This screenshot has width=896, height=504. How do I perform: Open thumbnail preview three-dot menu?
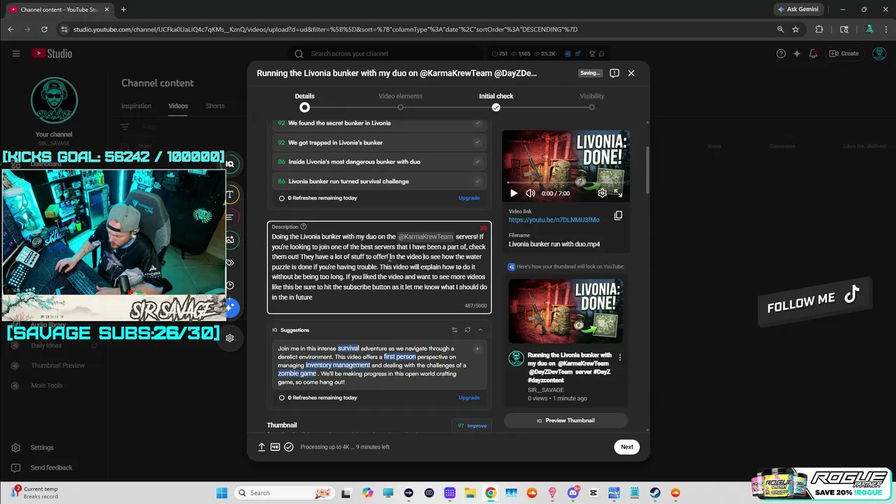pos(619,357)
